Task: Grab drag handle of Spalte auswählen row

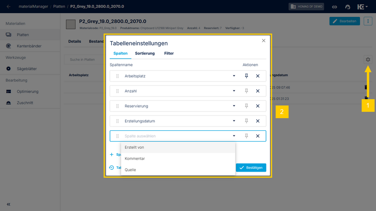Action: pos(117,136)
